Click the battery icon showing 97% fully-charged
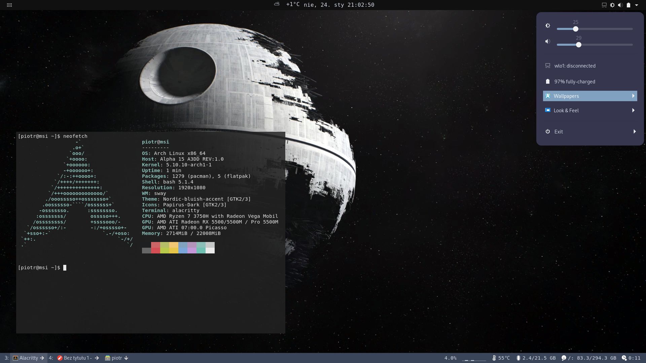The height and width of the screenshot is (363, 646). click(x=547, y=81)
